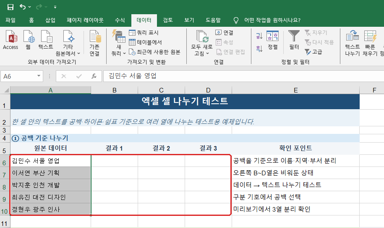Click the 연결 편집 button
Screen dimensions: 384x228
pyautogui.click(x=230, y=52)
